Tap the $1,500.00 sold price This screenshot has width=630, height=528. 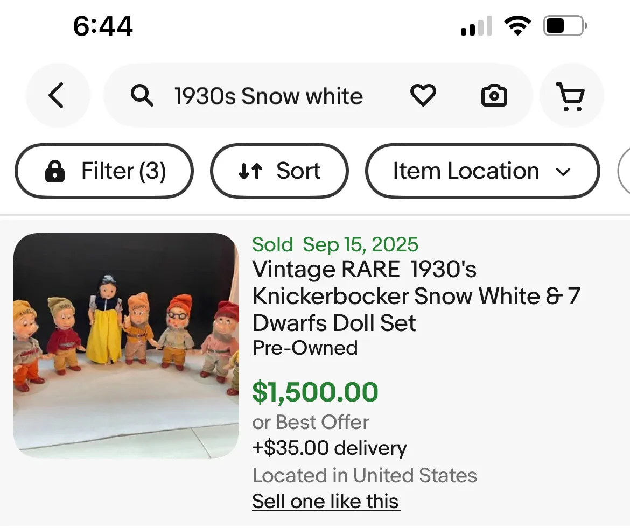pos(315,392)
